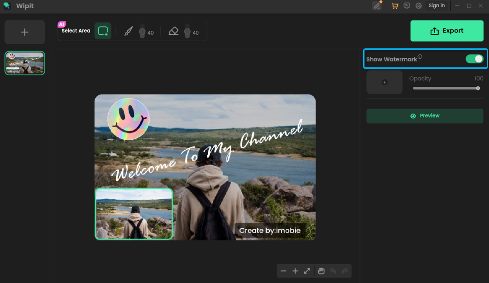Zoom in on the canvas
489x283 pixels.
click(x=295, y=271)
